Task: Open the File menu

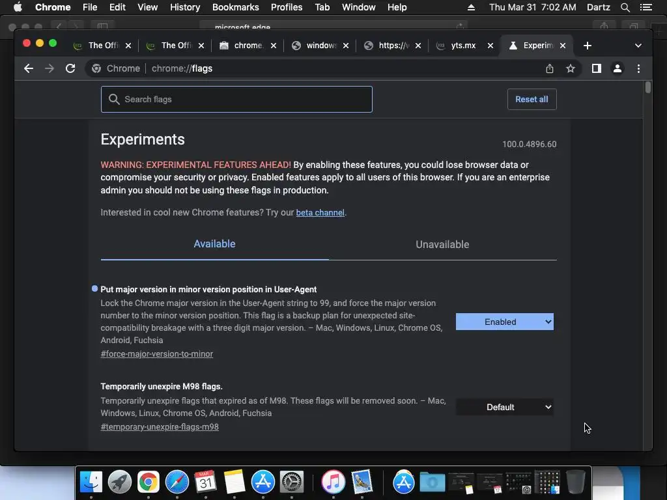Action: click(x=90, y=7)
